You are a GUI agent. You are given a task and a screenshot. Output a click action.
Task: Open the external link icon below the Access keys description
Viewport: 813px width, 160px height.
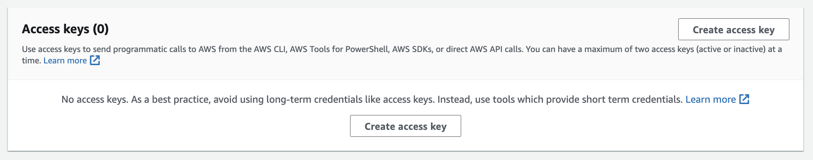click(95, 60)
